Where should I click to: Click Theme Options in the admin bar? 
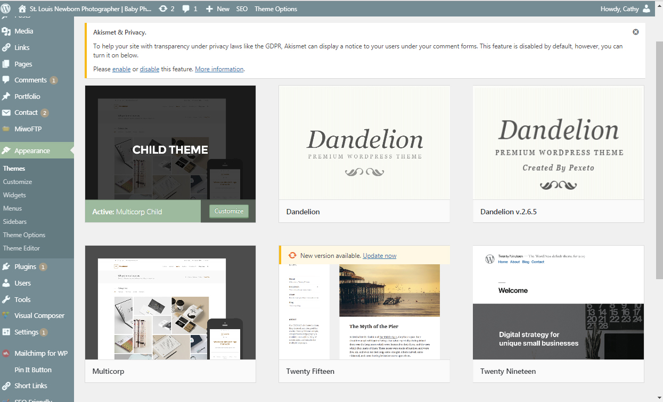[276, 9]
